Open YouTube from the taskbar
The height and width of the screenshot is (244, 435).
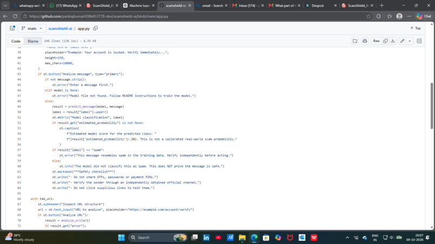(x=219, y=238)
